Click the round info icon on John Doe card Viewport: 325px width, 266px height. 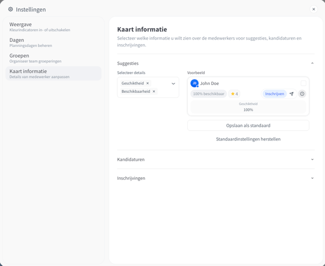pyautogui.click(x=302, y=94)
